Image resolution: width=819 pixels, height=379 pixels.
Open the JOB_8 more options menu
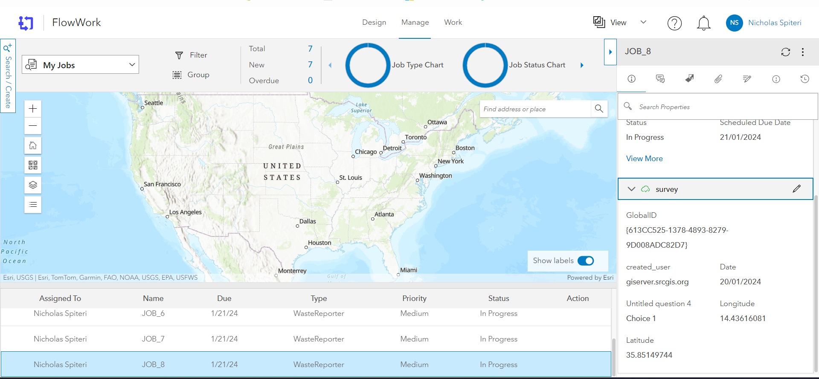coord(803,52)
